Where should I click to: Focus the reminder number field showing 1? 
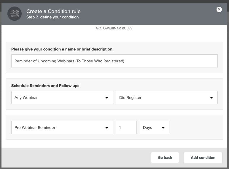126,127
